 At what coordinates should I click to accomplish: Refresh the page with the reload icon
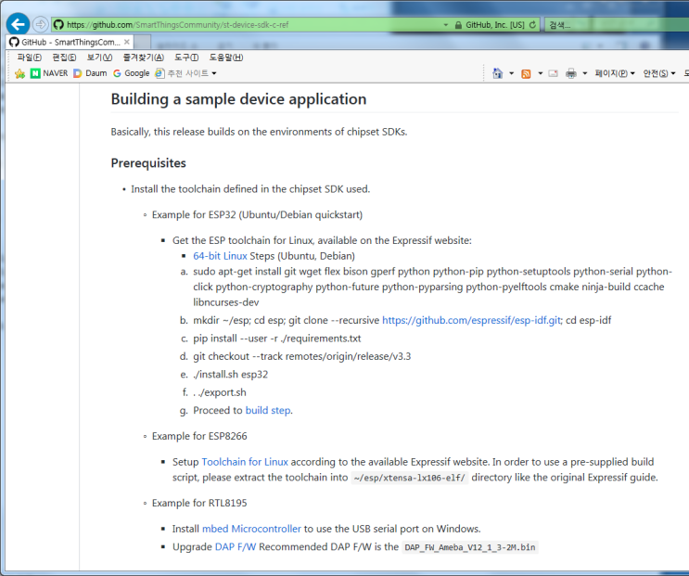point(532,25)
